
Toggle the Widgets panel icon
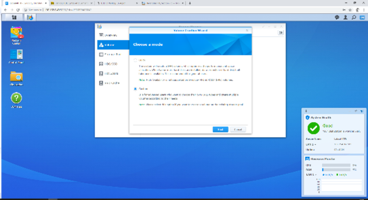coord(362,17)
